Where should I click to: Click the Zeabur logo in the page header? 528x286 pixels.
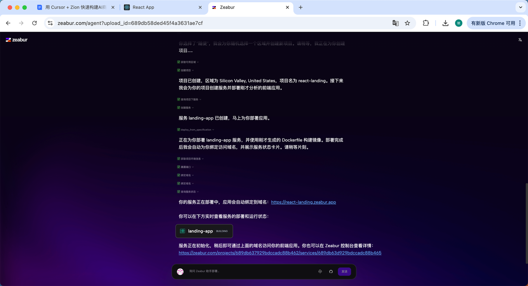click(x=16, y=40)
